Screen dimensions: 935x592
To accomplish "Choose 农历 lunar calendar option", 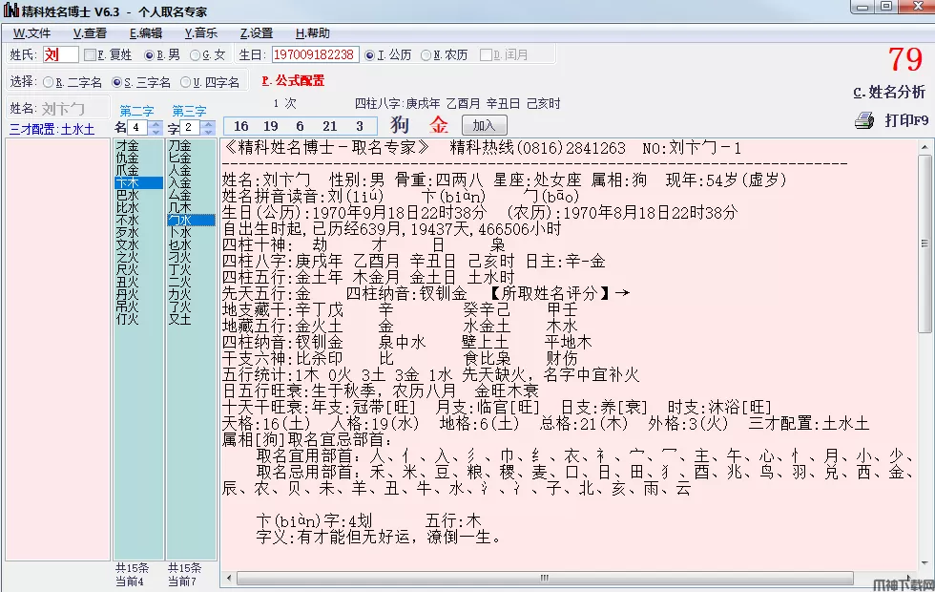I will [426, 55].
